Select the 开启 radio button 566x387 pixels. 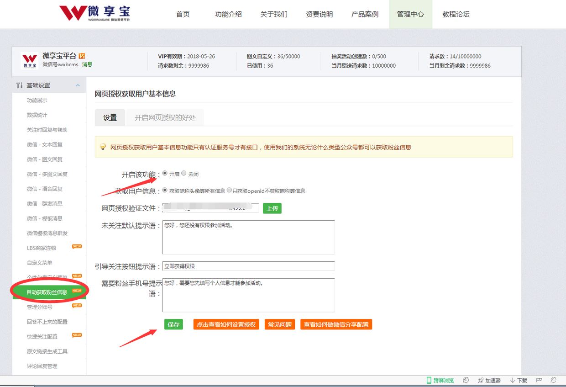165,174
